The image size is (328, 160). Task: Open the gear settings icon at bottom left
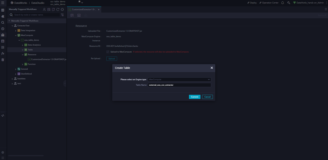point(3,153)
